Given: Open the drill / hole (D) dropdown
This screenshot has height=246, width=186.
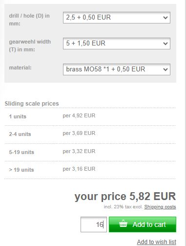Looking at the screenshot, I should 117,18.
